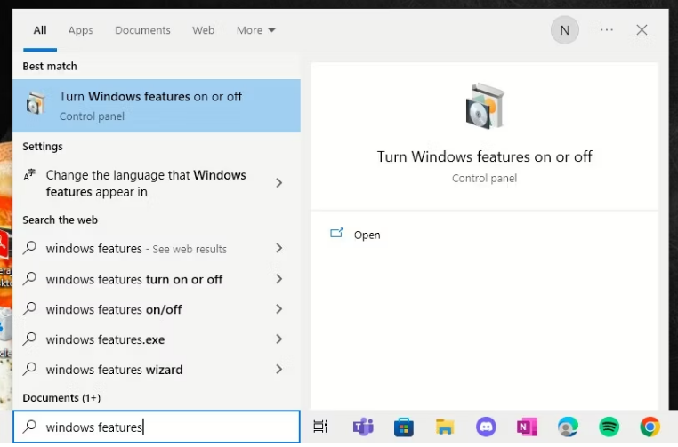
Task: Open the More dropdown filter
Action: (256, 30)
